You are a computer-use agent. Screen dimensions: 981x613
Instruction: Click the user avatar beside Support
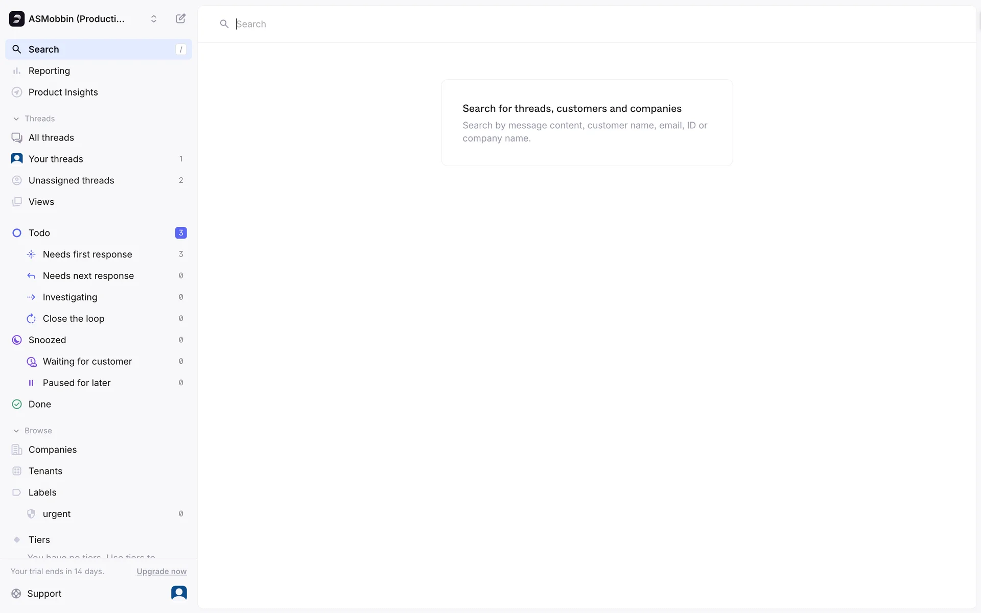tap(179, 593)
